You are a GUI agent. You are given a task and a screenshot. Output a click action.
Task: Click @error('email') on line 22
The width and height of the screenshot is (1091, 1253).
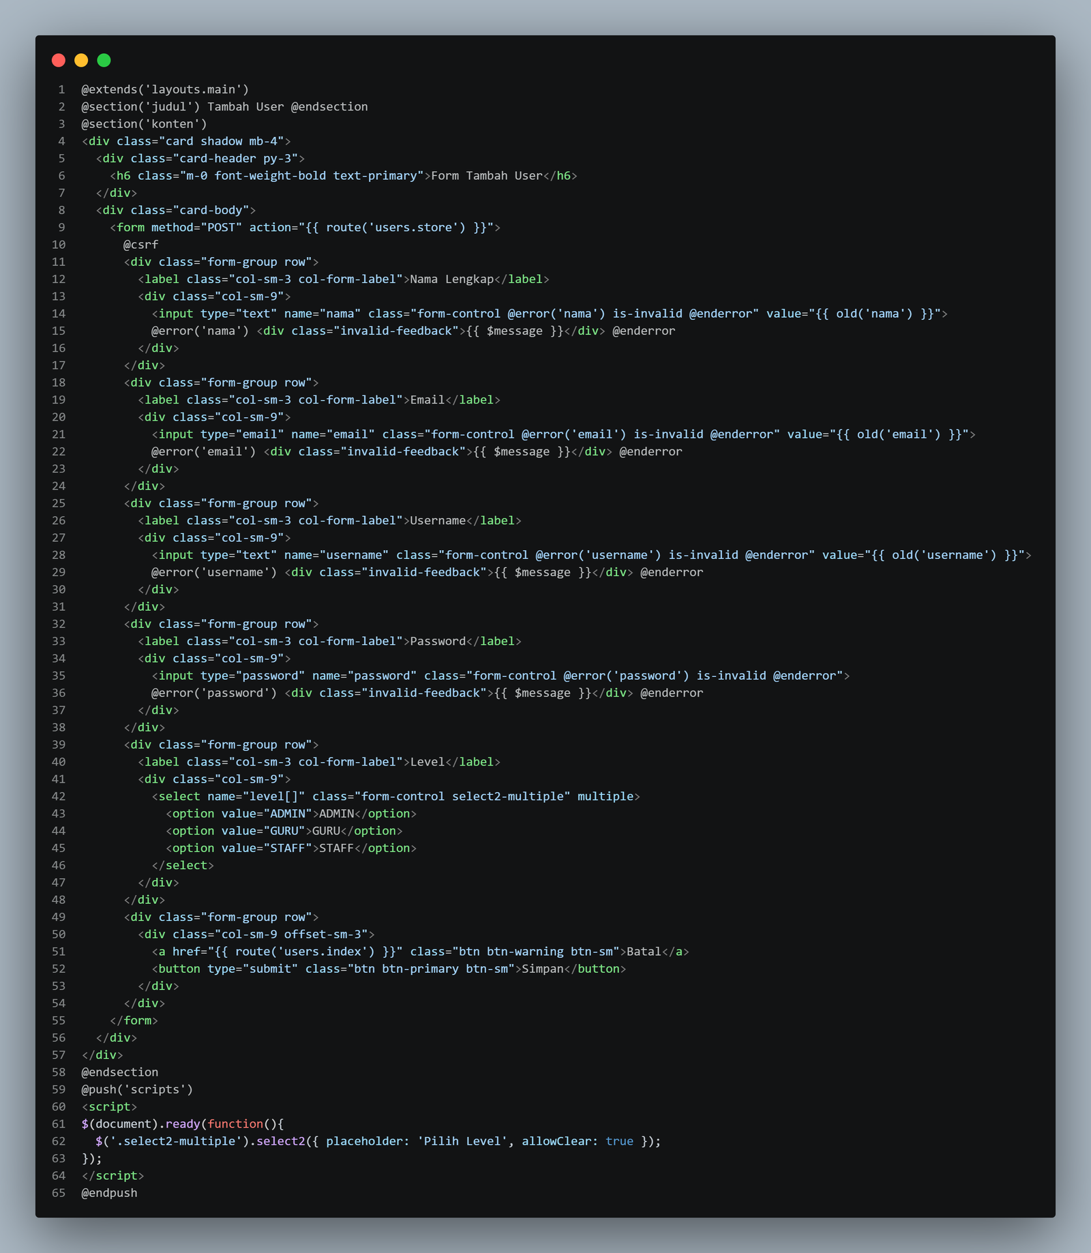(x=204, y=451)
